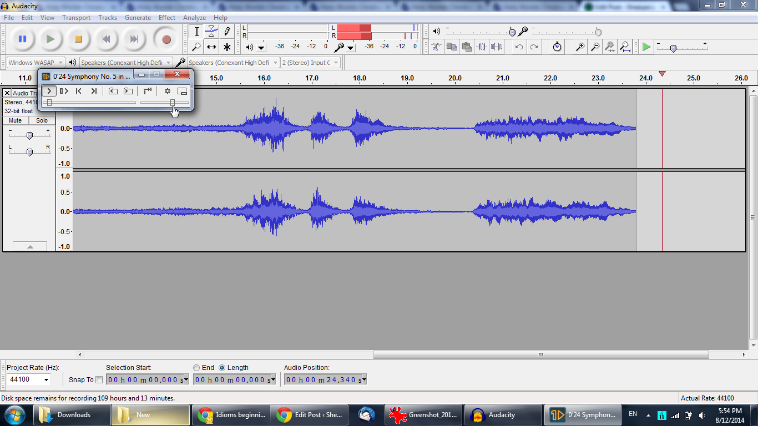This screenshot has width=758, height=426.
Task: Undo the last action
Action: (519, 47)
